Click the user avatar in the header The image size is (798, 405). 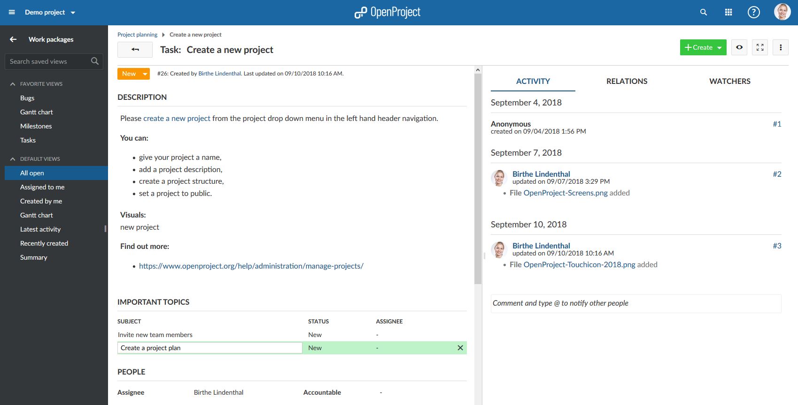pyautogui.click(x=782, y=12)
